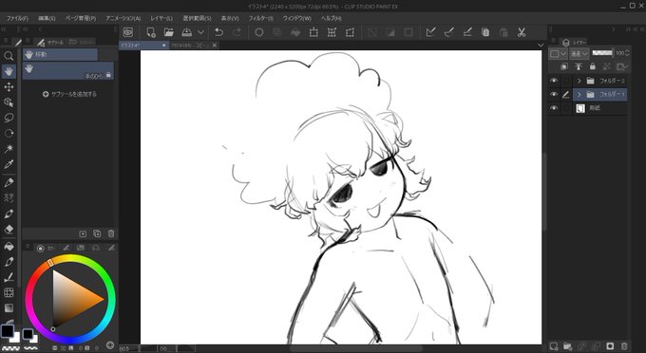
Task: Open the アニメーション (Animation) menu
Action: (x=123, y=19)
